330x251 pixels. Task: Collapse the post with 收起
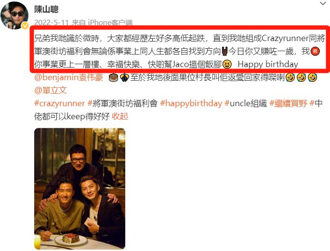click(x=120, y=116)
